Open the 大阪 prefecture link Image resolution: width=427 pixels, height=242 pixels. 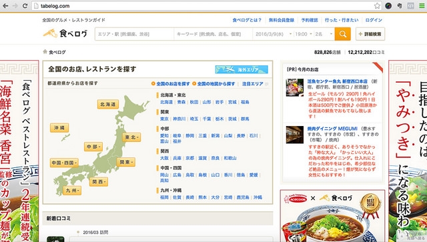point(165,158)
